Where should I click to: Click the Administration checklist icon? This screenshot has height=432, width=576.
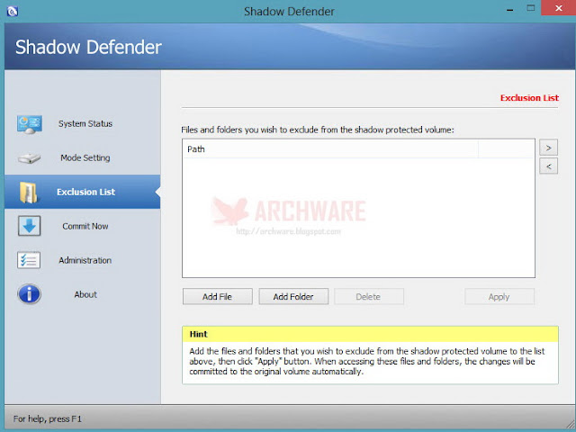pyautogui.click(x=29, y=260)
